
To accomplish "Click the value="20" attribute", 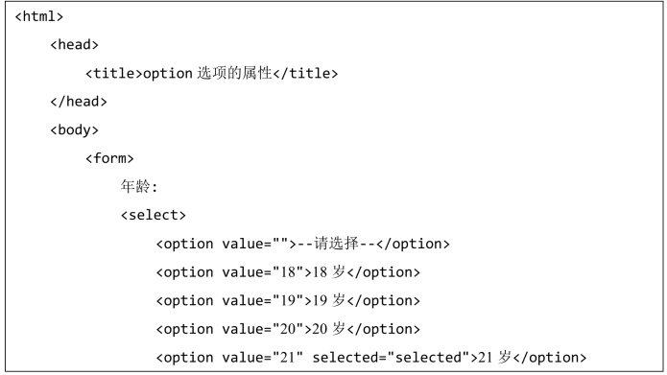I will pos(262,329).
